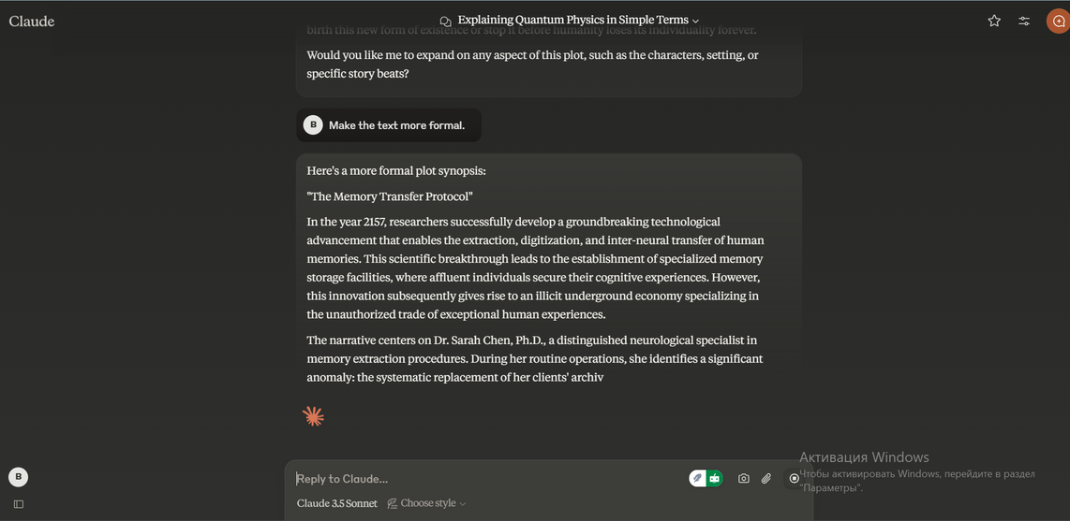Toggle the sidebar panel open
1070x521 pixels.
click(x=18, y=504)
